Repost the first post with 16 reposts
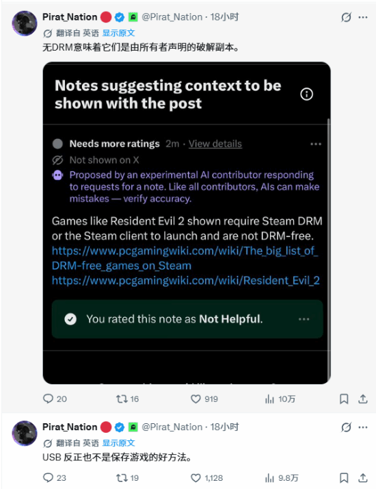This screenshot has height=489, width=376. tap(127, 399)
